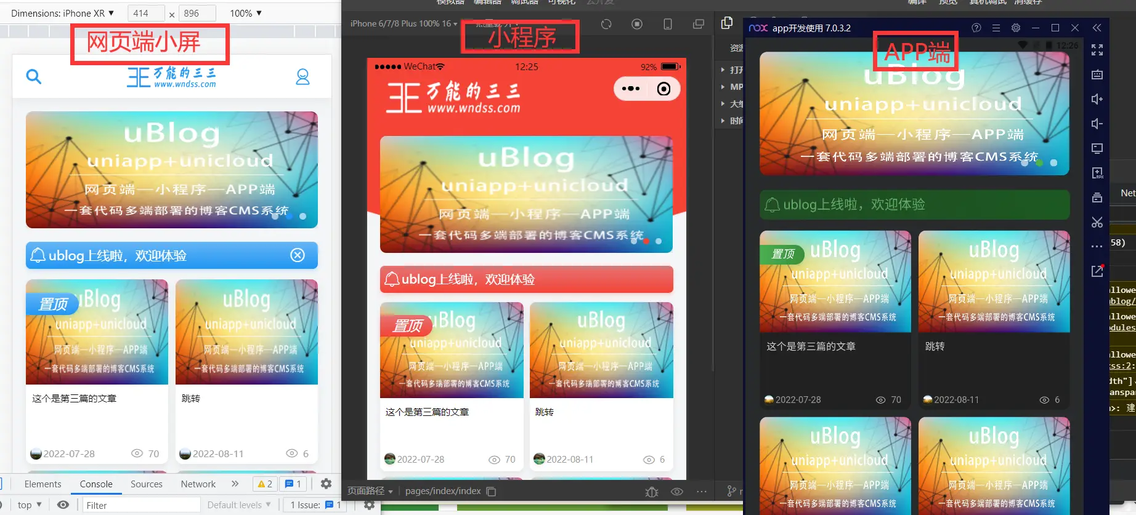Open the green 'ublog上线啦' notice in the Nox app

914,204
